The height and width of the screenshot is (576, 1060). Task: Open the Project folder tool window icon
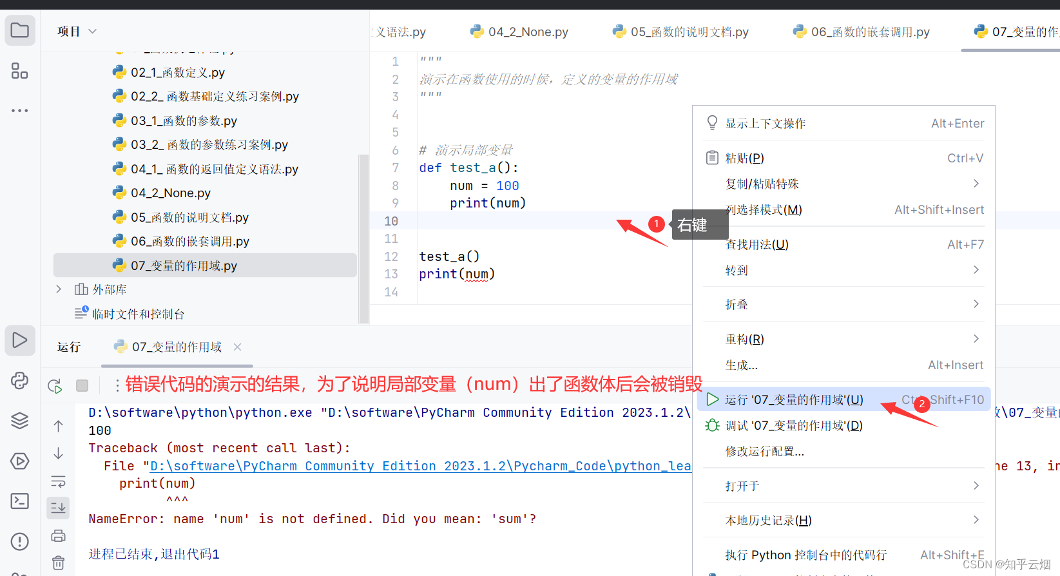point(20,30)
